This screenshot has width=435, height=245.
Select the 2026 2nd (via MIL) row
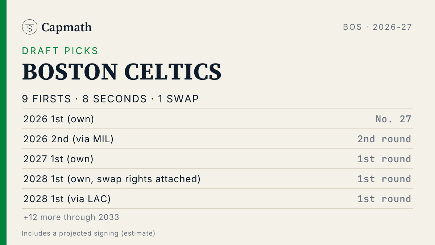point(217,139)
